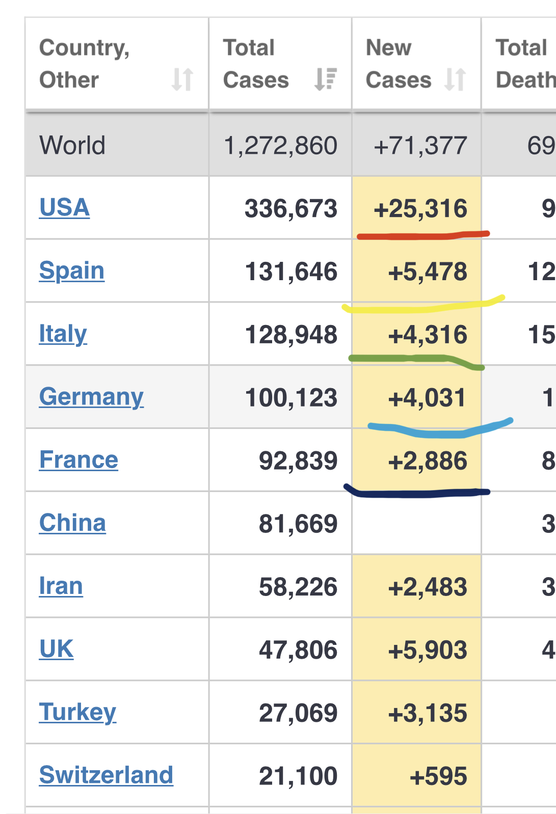Click the world total cases value 1,272,860
The height and width of the screenshot is (814, 556).
(281, 146)
